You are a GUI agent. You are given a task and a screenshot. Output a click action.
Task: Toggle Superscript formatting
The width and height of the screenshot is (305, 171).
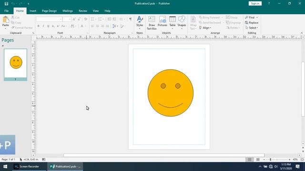(x=58, y=26)
